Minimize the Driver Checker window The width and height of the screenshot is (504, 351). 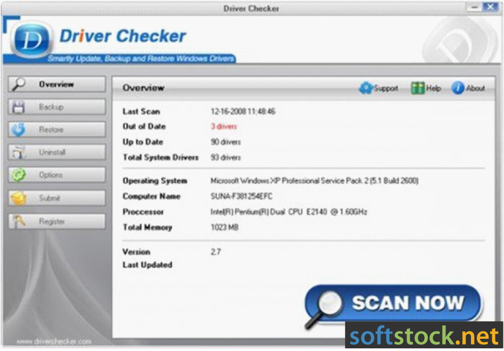click(x=474, y=7)
